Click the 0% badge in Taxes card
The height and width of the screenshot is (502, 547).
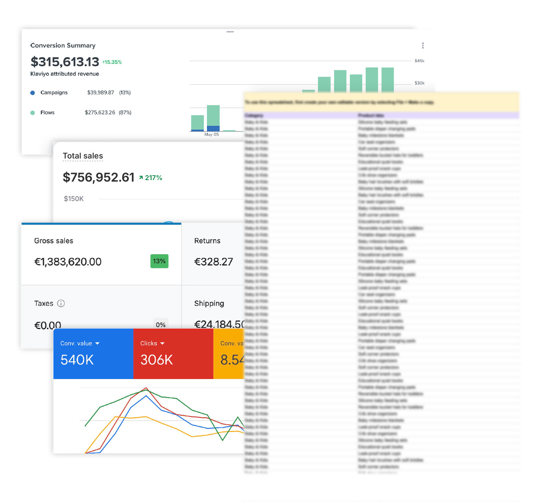click(161, 324)
